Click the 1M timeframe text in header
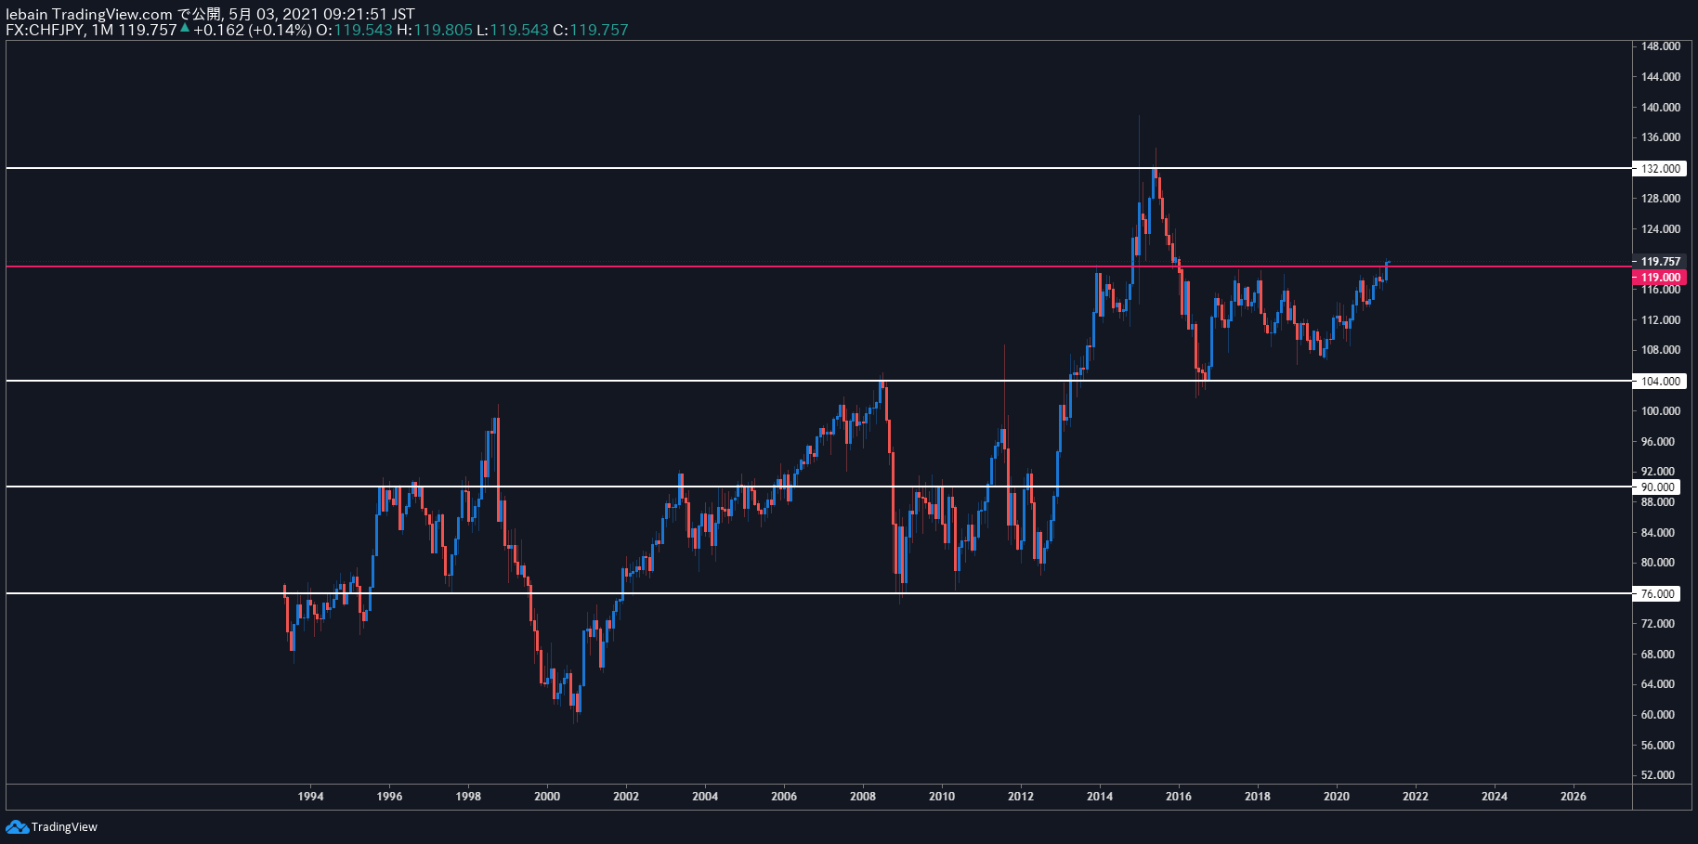1698x844 pixels. pos(102,30)
